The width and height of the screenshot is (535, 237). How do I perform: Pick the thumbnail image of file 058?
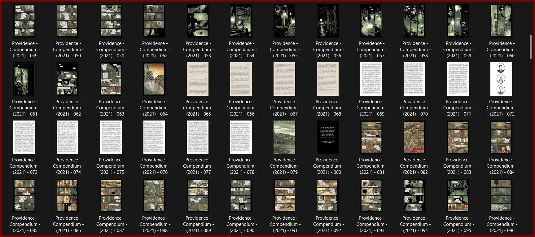(x=414, y=21)
